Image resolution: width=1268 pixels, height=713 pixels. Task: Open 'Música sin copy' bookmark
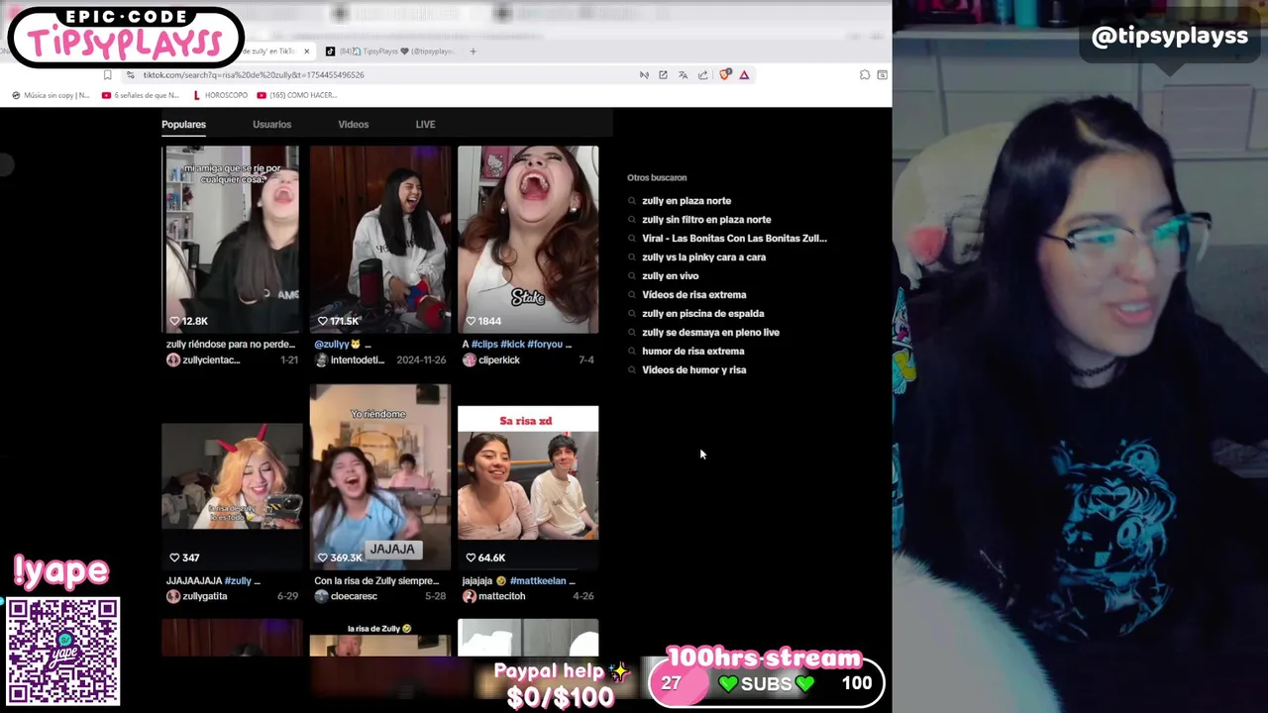[51, 95]
